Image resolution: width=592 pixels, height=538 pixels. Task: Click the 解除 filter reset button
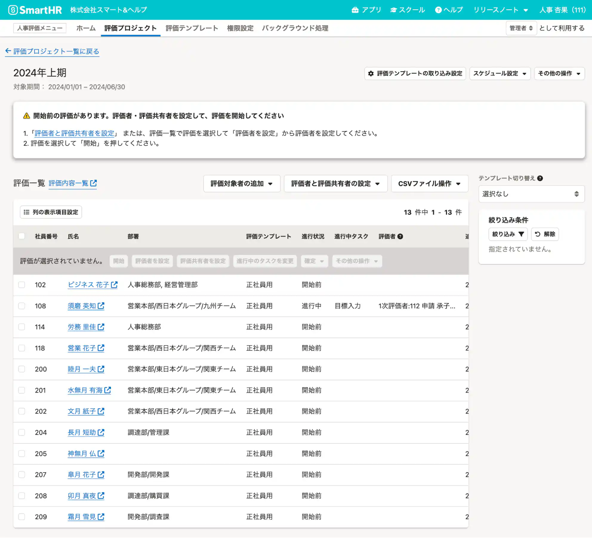(545, 234)
